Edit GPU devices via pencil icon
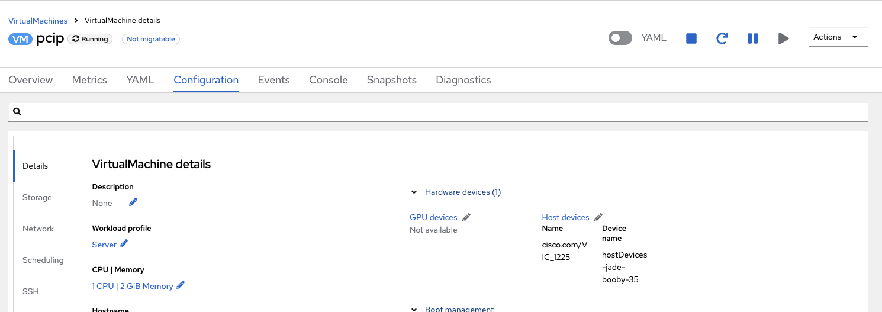 pos(466,217)
